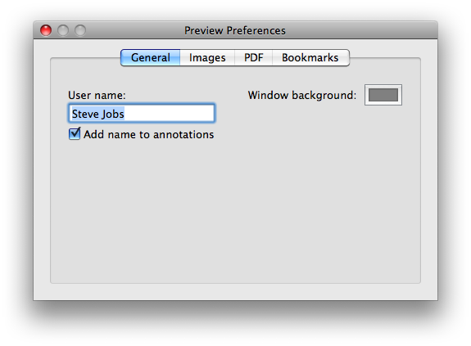Click the Add name to annotations label
This screenshot has width=471, height=346.
(149, 135)
